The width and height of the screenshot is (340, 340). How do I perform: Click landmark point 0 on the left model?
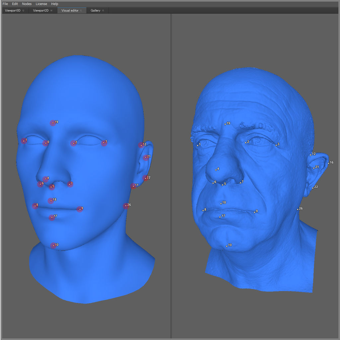pyautogui.click(x=45, y=143)
